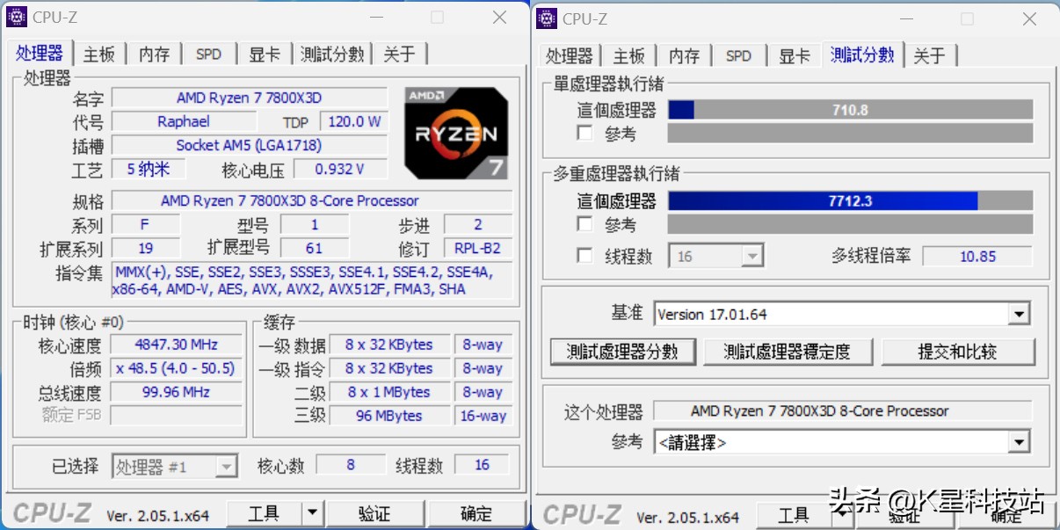Open the 参考 <請選擇> dropdown
Viewport: 1060px width, 530px height.
click(1019, 442)
